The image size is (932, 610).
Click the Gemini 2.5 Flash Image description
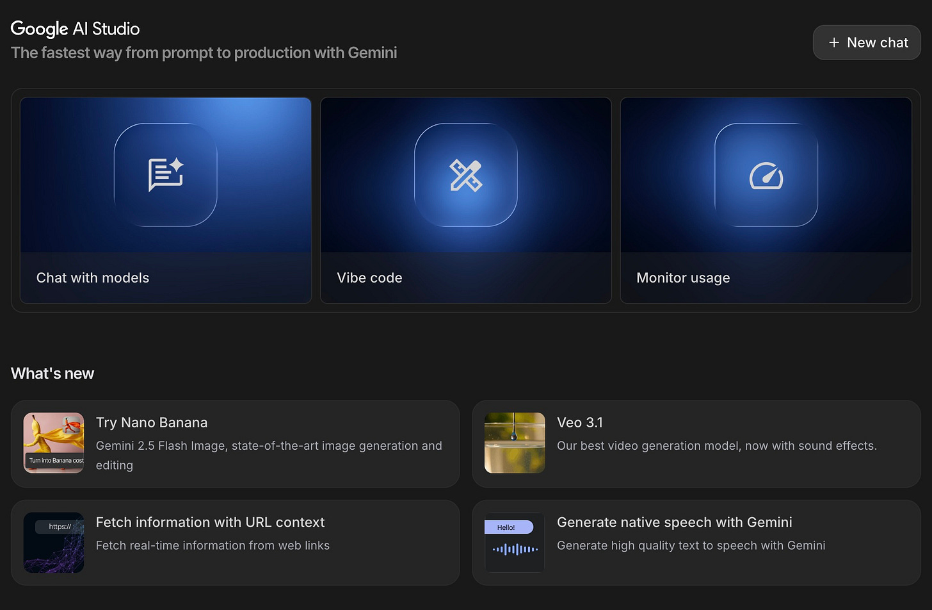coord(269,455)
